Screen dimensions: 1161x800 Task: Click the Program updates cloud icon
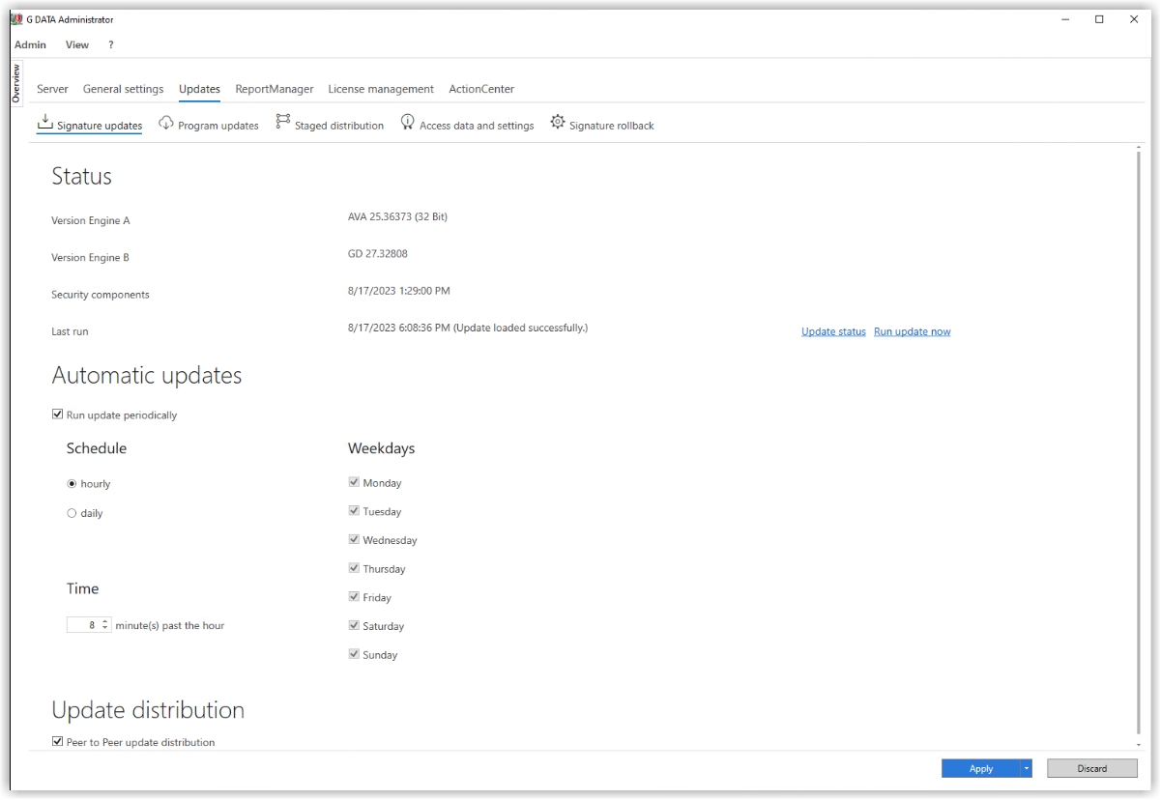(166, 123)
